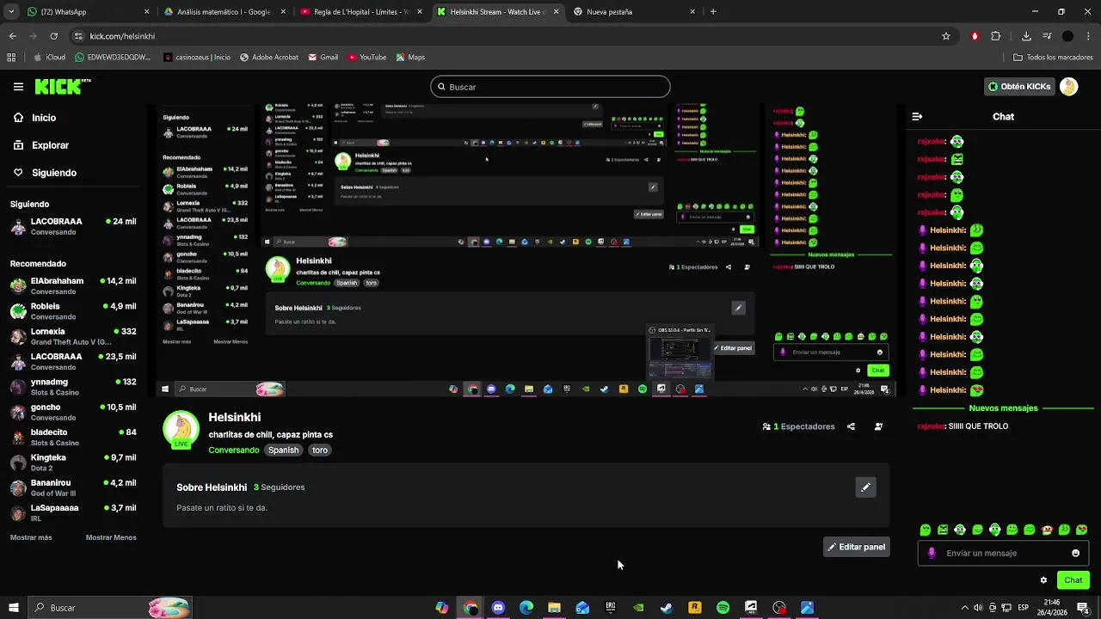This screenshot has width=1101, height=619.
Task: Open the Windows Start menu
Action: (x=13, y=608)
